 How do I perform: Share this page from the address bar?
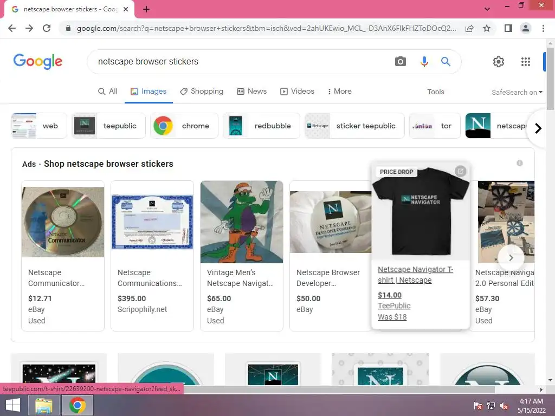(469, 28)
